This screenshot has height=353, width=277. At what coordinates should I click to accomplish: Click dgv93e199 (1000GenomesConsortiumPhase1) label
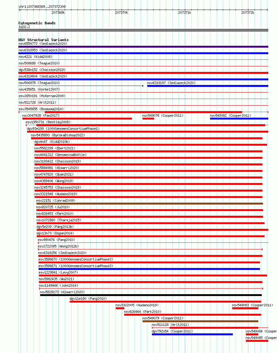(x=63, y=129)
